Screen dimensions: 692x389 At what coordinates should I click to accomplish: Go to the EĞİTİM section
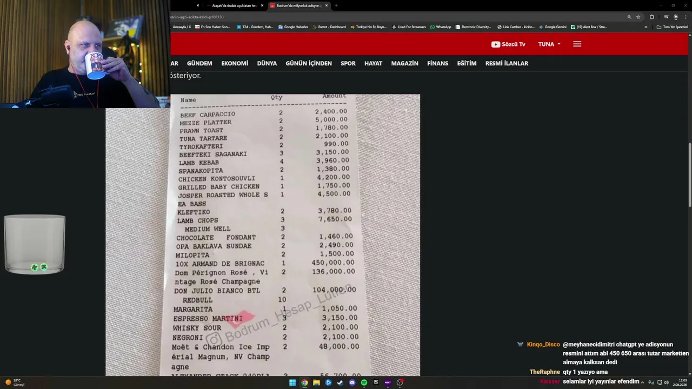tap(467, 63)
